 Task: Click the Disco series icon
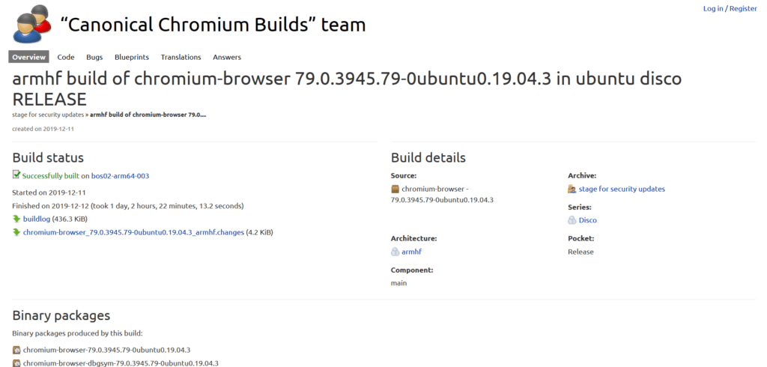(572, 220)
